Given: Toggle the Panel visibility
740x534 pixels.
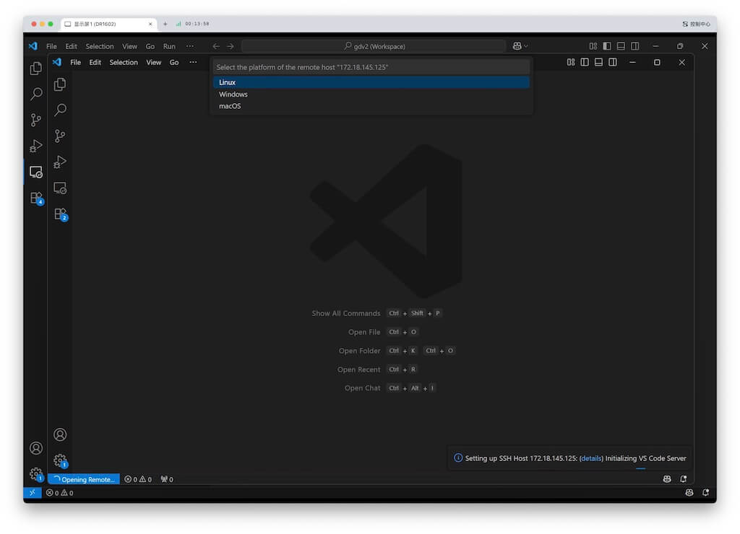Looking at the screenshot, I should pyautogui.click(x=598, y=62).
